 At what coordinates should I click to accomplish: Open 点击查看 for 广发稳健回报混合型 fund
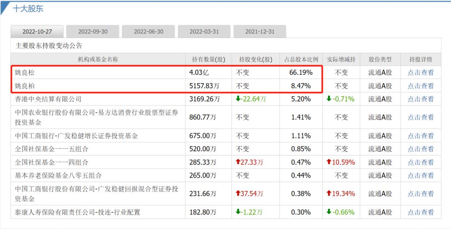tap(421, 193)
